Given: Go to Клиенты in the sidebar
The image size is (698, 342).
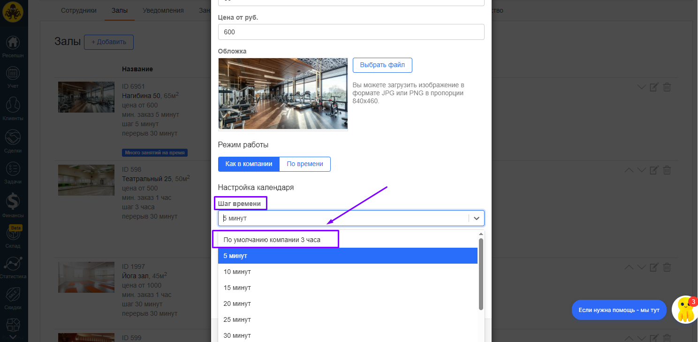Looking at the screenshot, I should pos(13,108).
